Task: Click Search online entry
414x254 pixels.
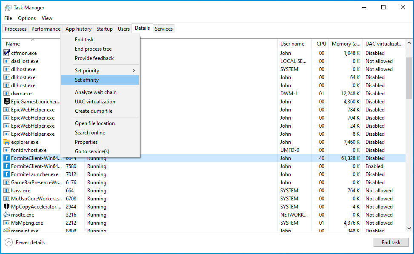Action: (x=90, y=133)
